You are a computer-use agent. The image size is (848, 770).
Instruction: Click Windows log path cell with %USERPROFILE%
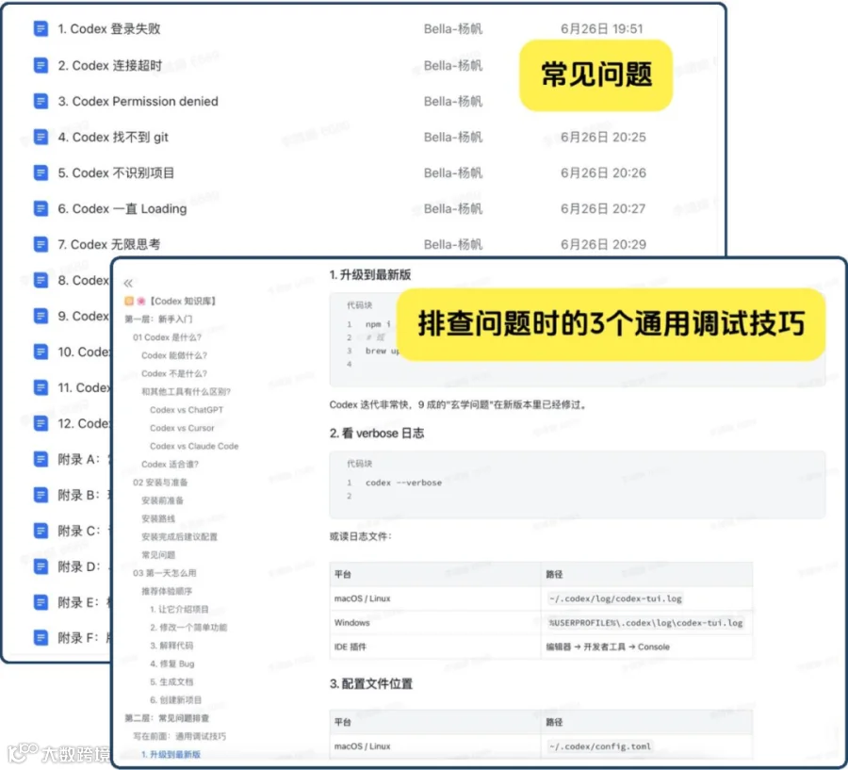coord(645,623)
